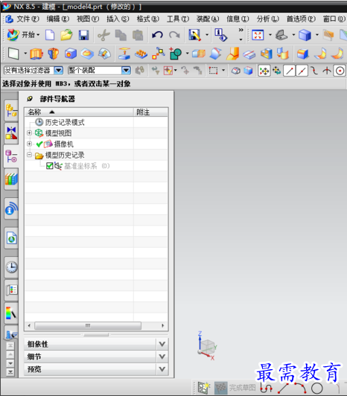
Task: Collapse the 模型历史记录 node
Action: click(29, 155)
